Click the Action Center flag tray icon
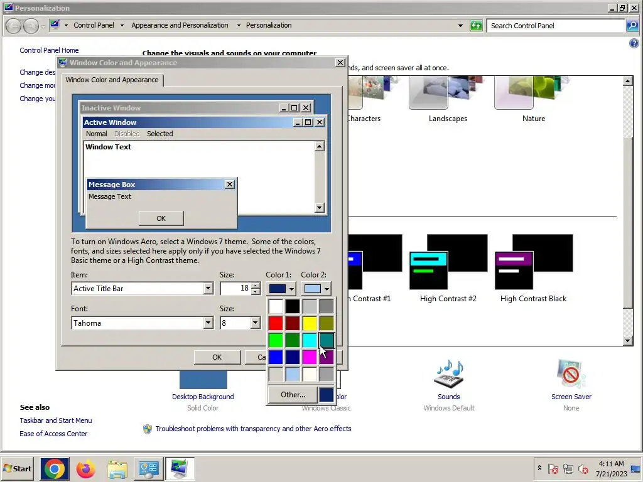This screenshot has width=643, height=482. pyautogui.click(x=553, y=468)
